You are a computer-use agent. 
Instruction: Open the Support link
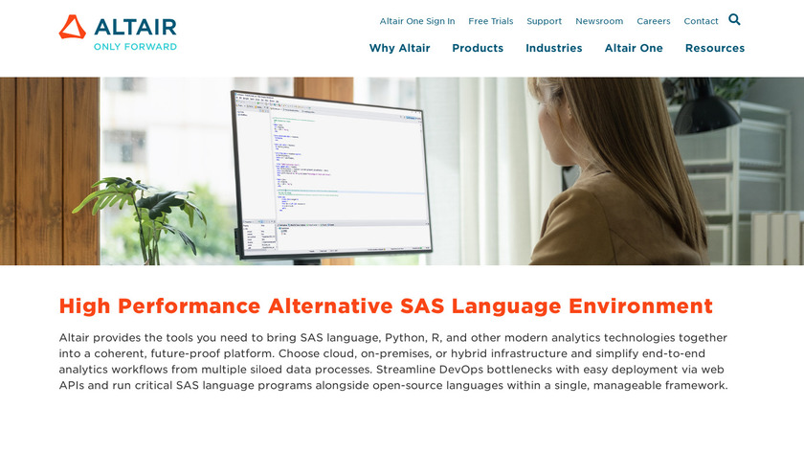tap(544, 21)
